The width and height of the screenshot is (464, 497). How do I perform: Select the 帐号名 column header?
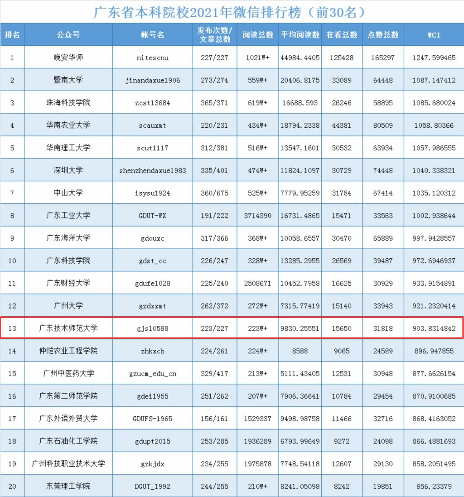[152, 35]
